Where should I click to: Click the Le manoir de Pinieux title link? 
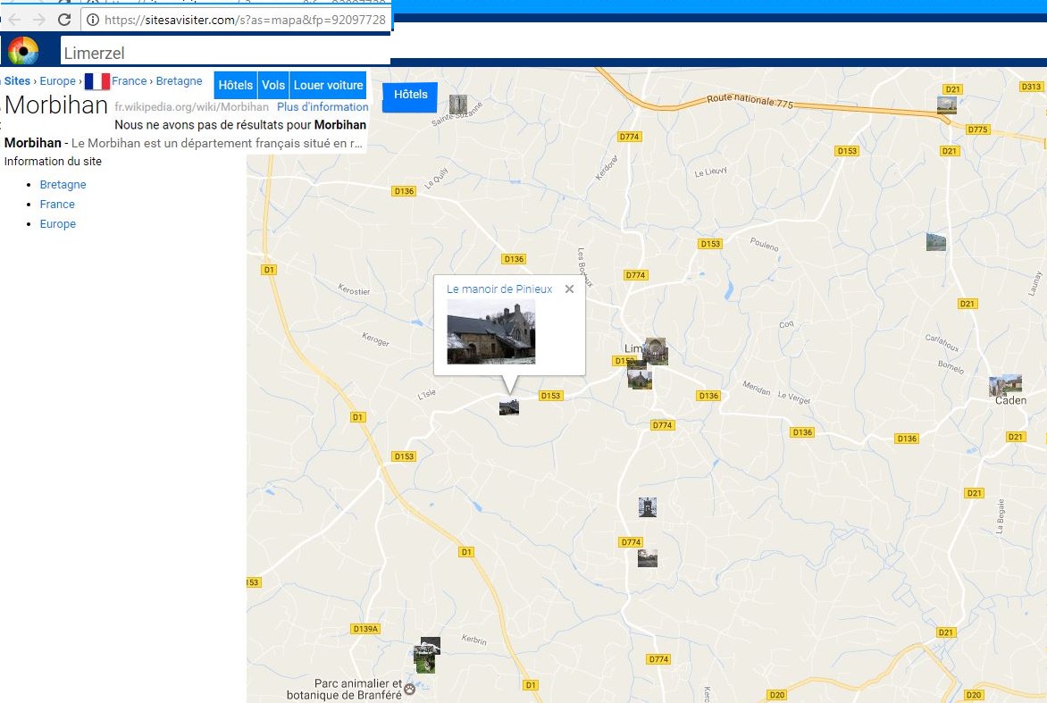click(499, 289)
